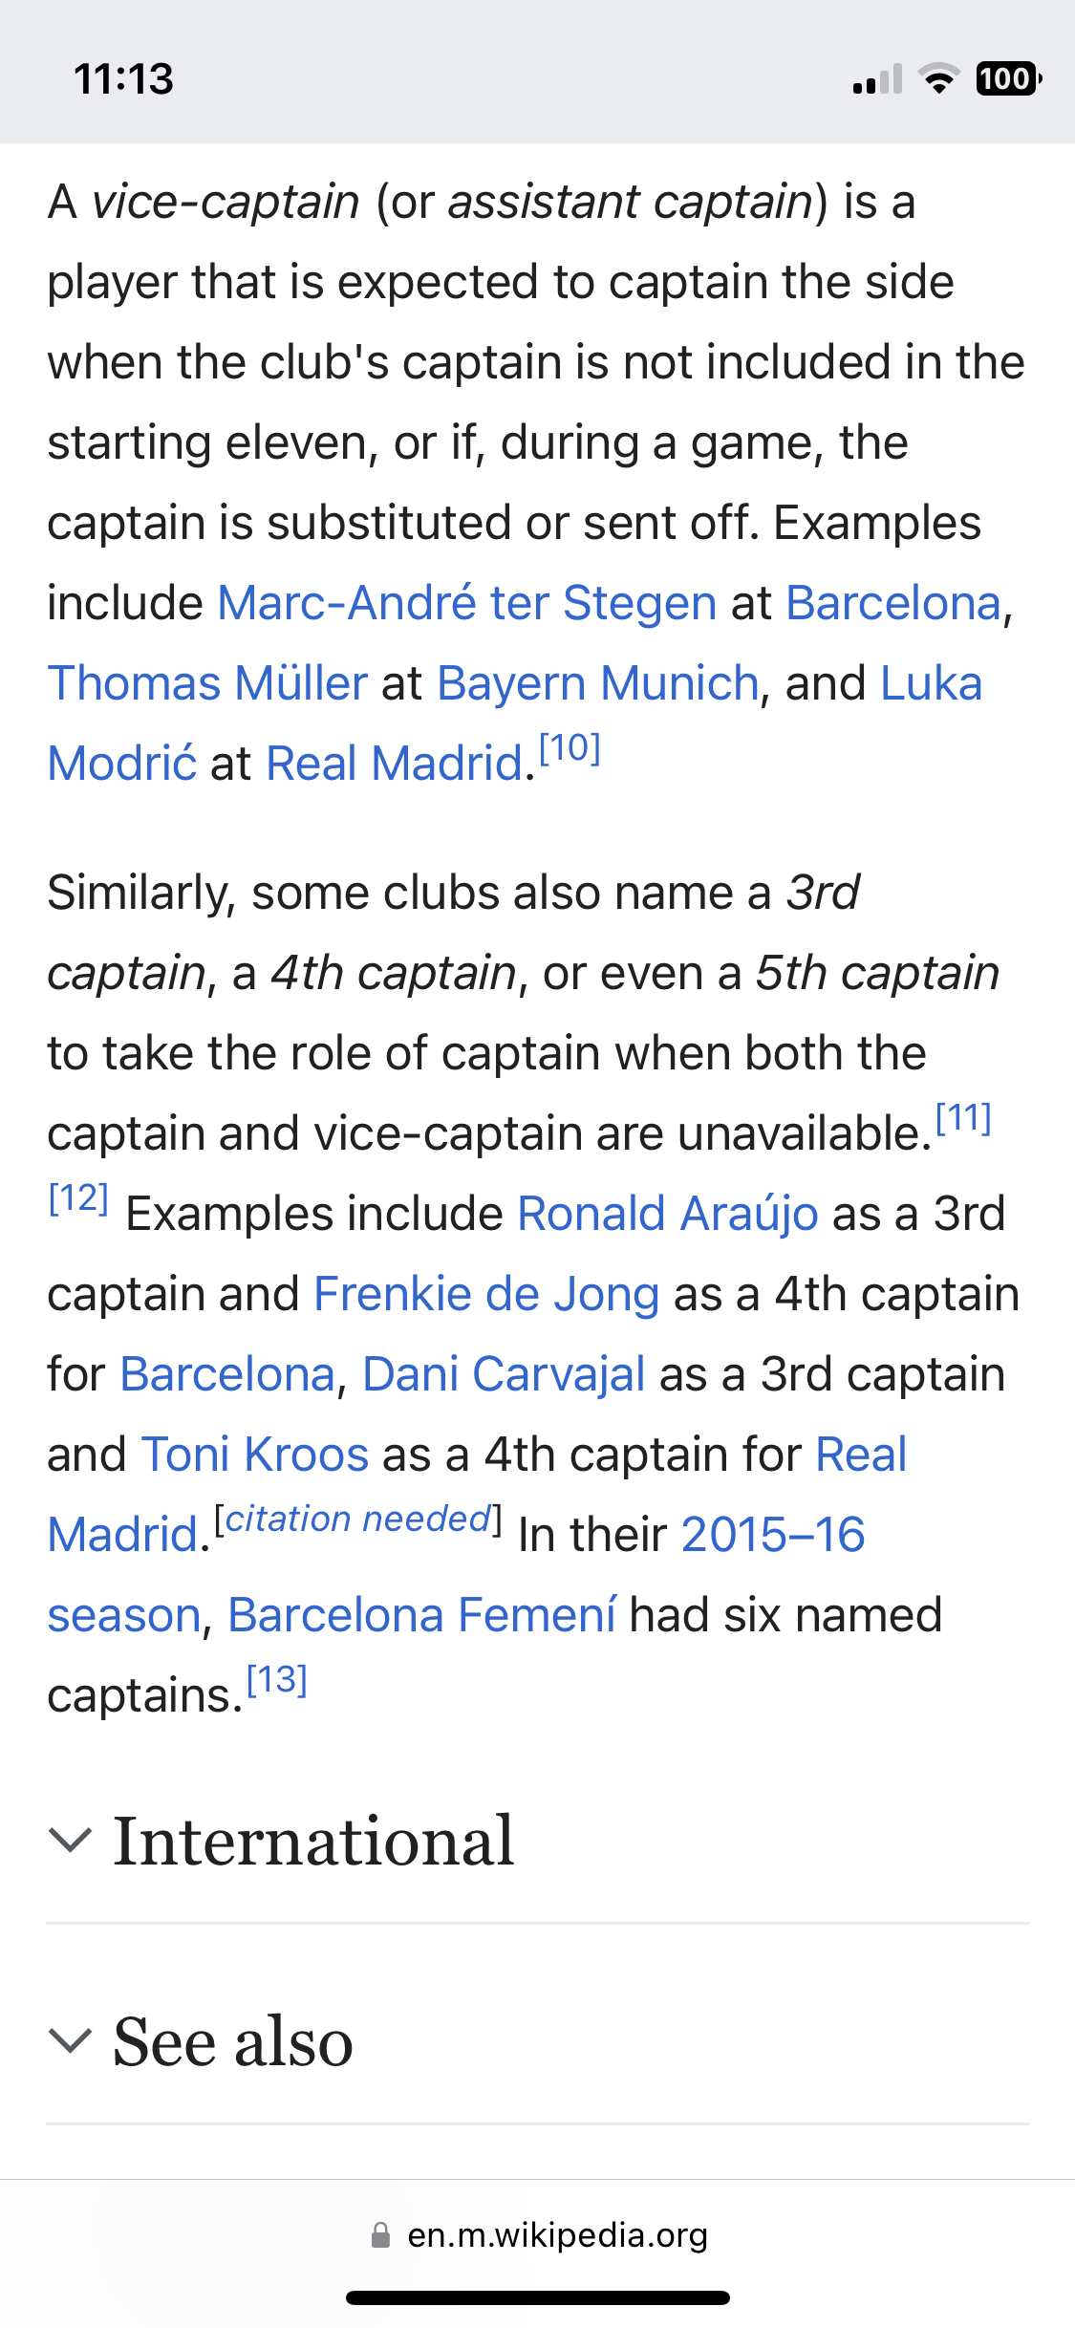Open the Dani Carvajal article
This screenshot has width=1075, height=2328.
coord(504,1374)
